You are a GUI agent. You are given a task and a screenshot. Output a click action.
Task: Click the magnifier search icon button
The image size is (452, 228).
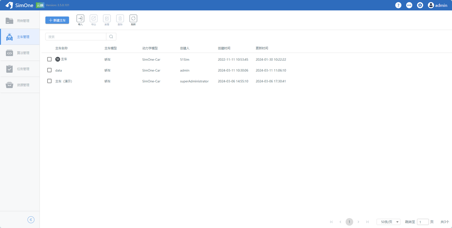[x=111, y=37]
